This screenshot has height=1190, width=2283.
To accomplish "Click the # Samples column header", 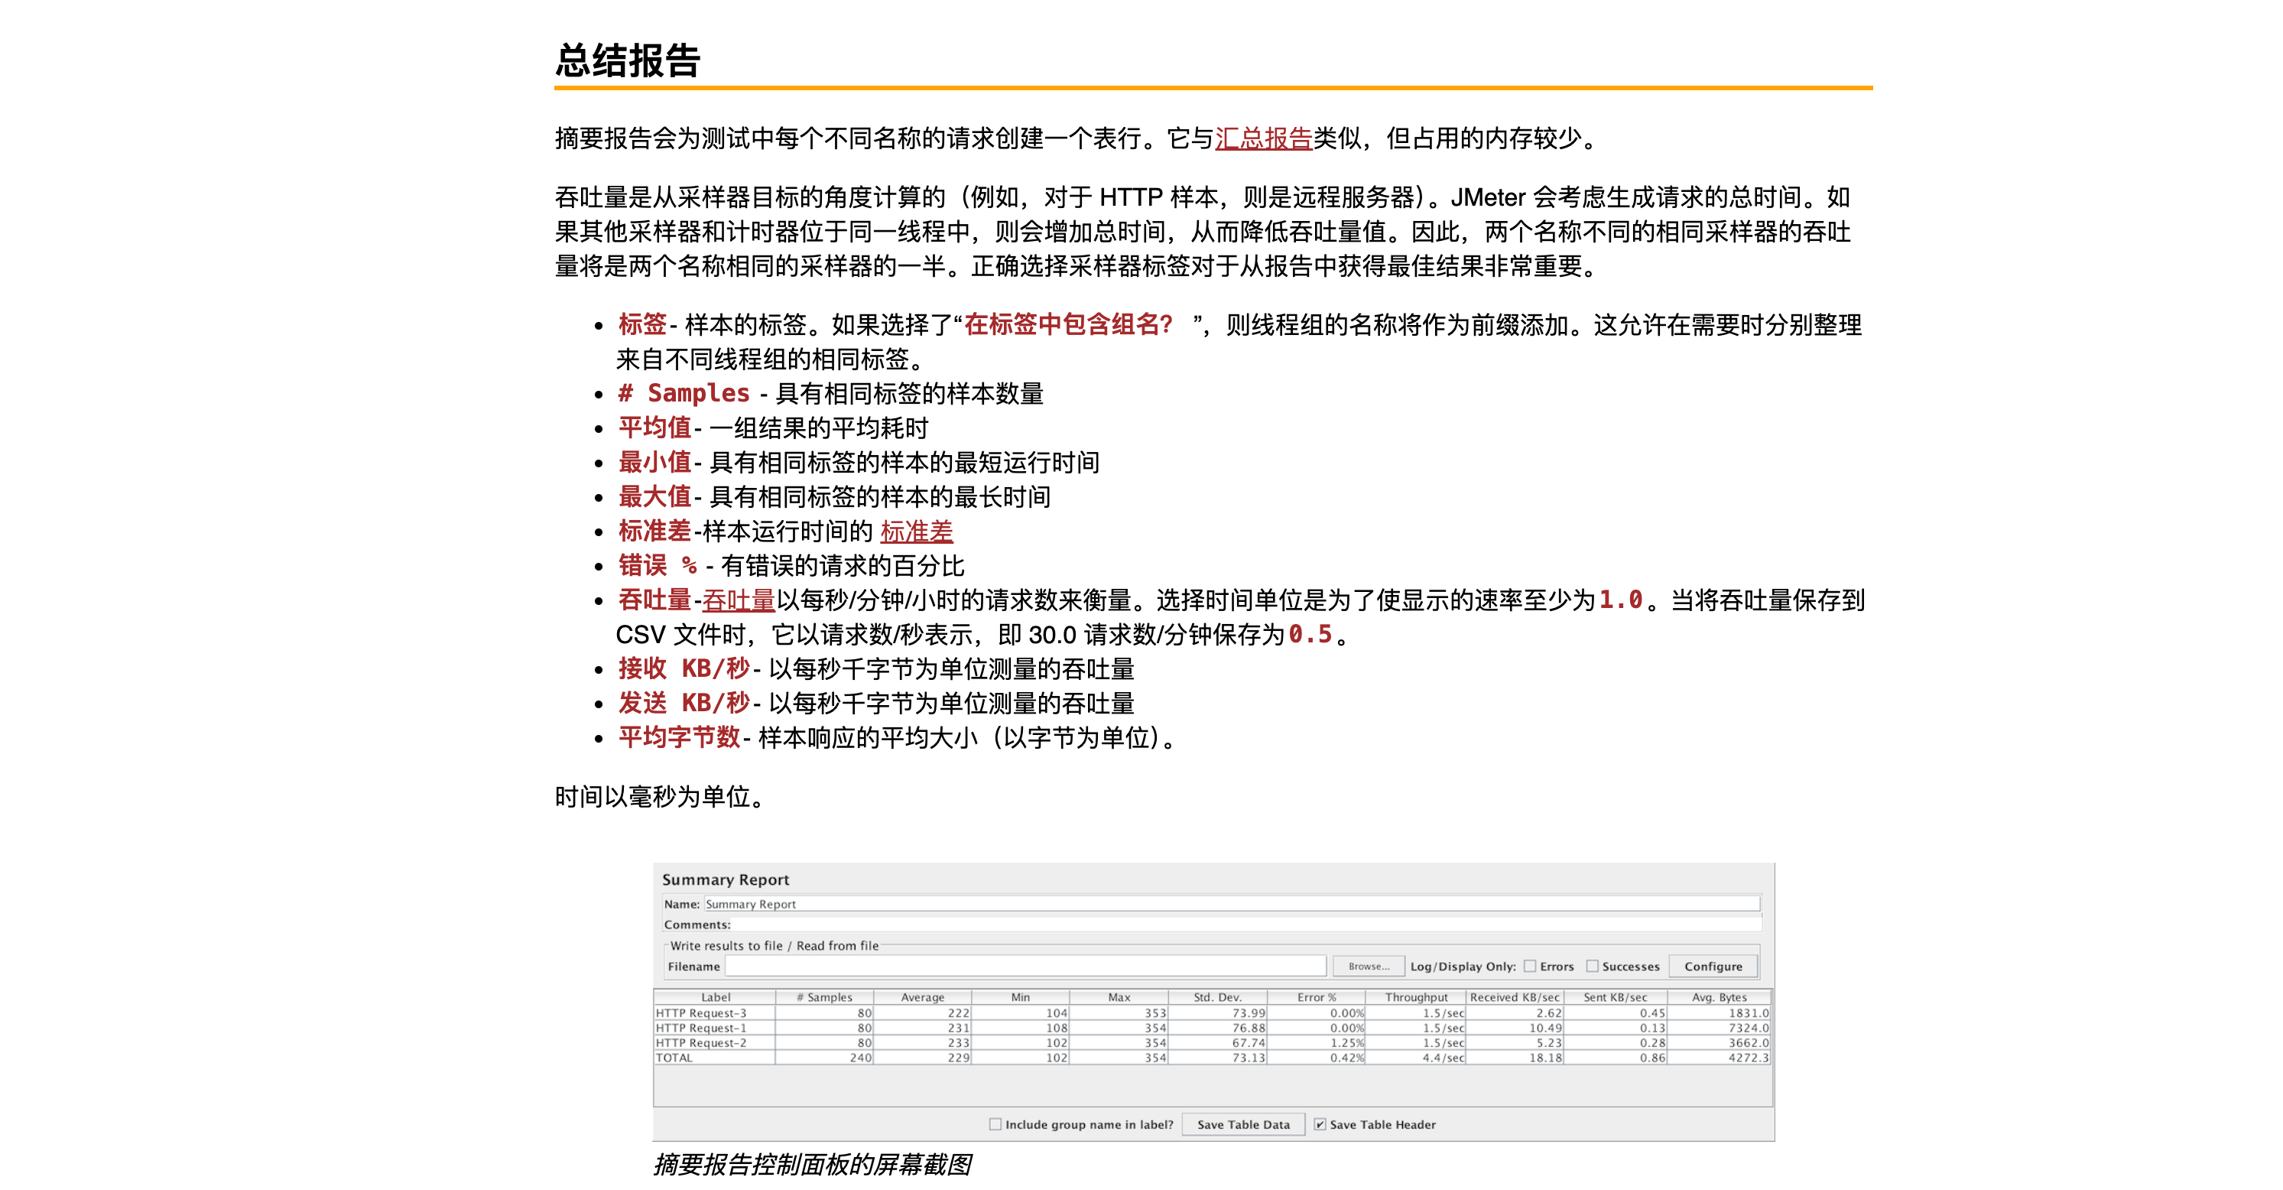I will [824, 997].
